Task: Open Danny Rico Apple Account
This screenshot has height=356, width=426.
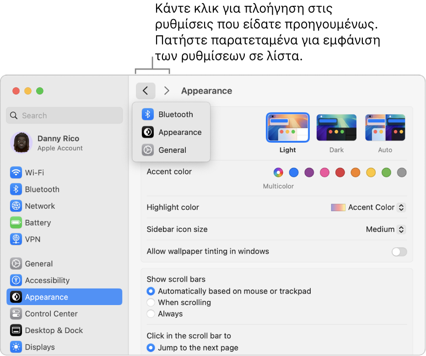Action: (65, 143)
